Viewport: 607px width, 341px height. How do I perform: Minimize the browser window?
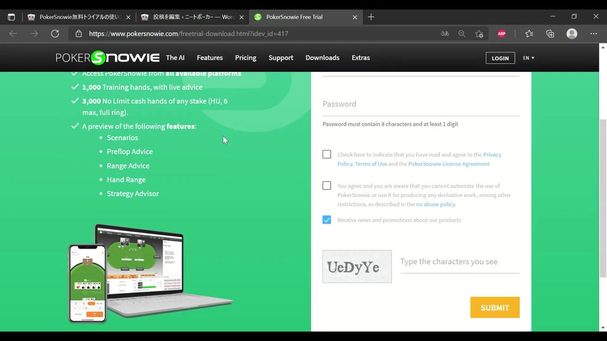tap(553, 16)
